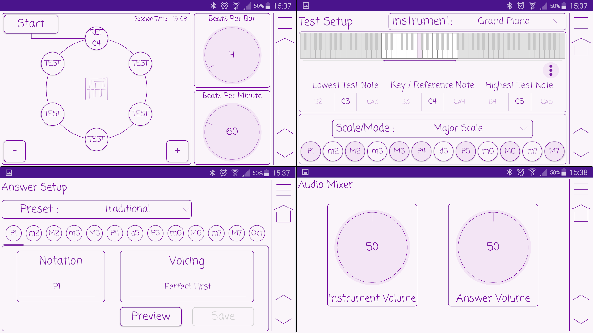
Task: Select the P5 answer tab
Action: tap(155, 233)
